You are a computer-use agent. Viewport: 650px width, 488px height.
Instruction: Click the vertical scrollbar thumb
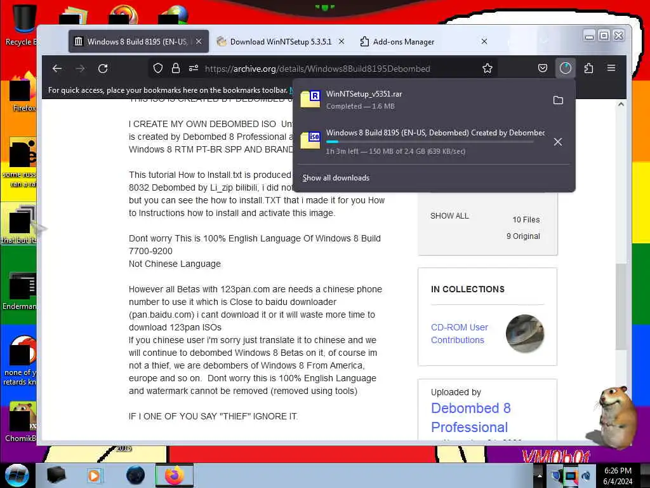[621, 306]
